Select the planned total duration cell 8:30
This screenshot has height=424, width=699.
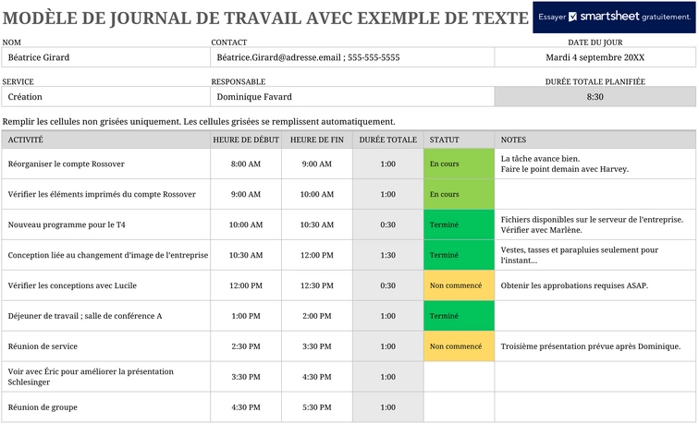pos(595,97)
